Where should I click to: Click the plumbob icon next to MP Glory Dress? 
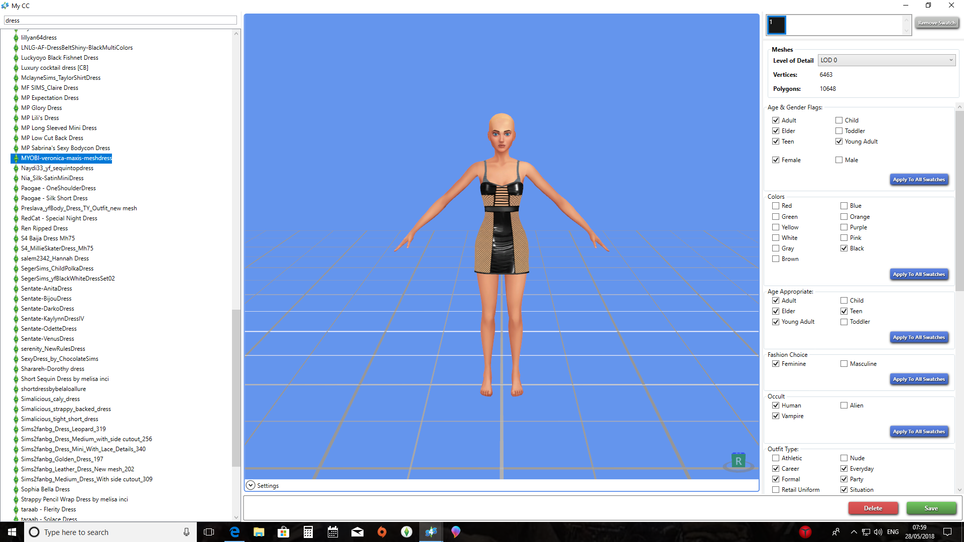coord(16,108)
